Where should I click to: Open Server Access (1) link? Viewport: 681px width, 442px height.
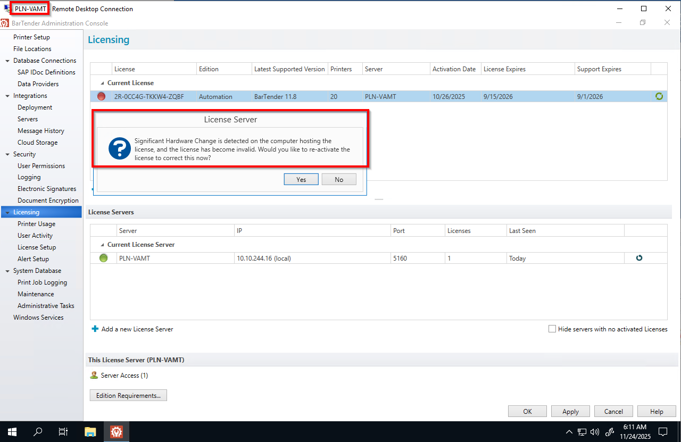click(x=124, y=375)
